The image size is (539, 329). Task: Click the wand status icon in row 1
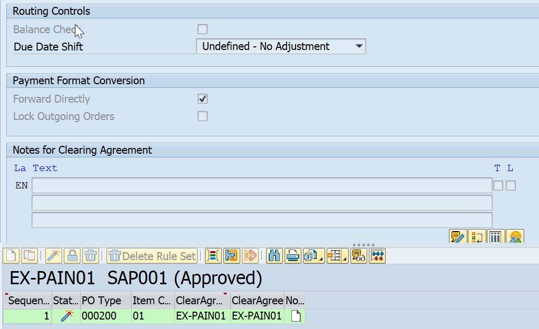(x=67, y=316)
